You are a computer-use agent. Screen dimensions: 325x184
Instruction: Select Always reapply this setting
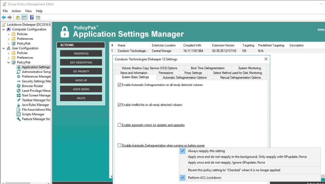[x=250, y=151]
